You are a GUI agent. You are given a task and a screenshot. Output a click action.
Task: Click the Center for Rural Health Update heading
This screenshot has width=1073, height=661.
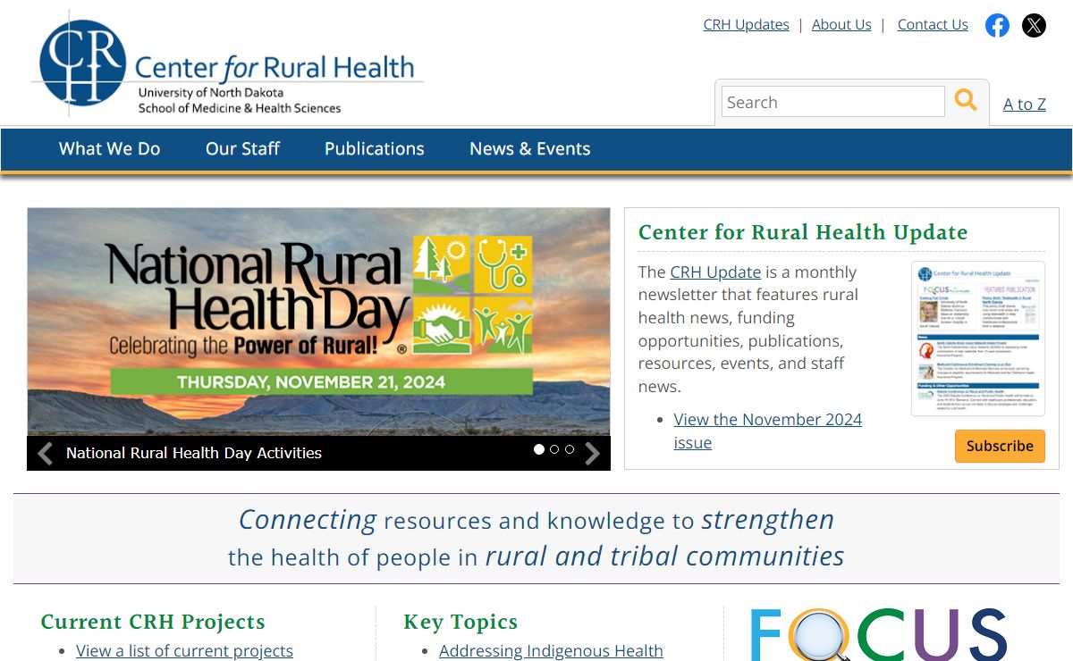(x=803, y=233)
